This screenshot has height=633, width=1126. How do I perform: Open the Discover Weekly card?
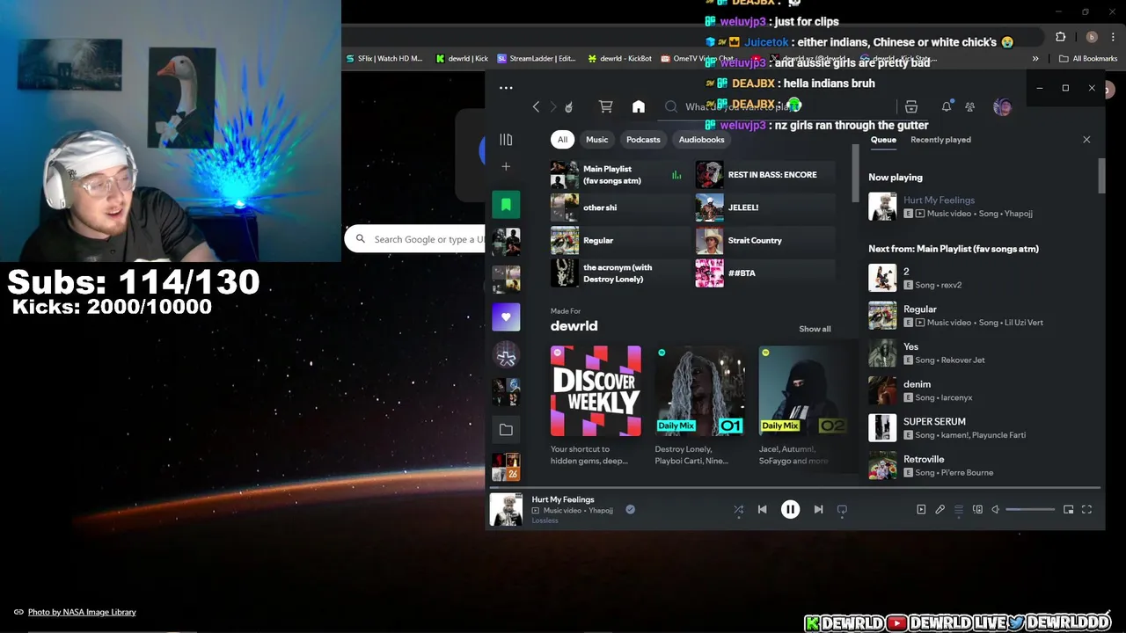pos(596,406)
